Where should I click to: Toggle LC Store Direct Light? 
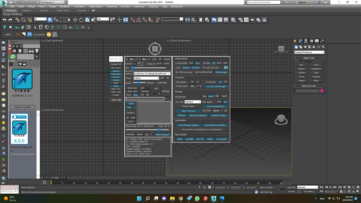(x=216, y=86)
